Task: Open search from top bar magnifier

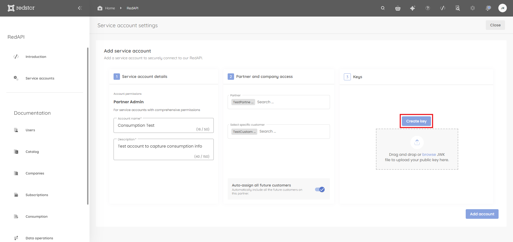Action: point(383,8)
